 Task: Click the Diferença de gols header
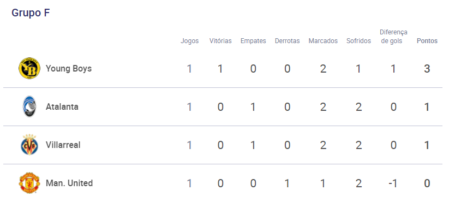[x=393, y=36]
